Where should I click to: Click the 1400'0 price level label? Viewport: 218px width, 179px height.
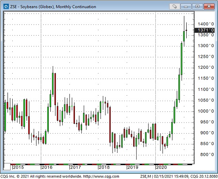(206, 24)
